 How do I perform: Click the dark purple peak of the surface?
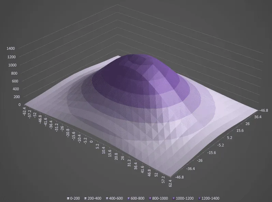(137, 59)
